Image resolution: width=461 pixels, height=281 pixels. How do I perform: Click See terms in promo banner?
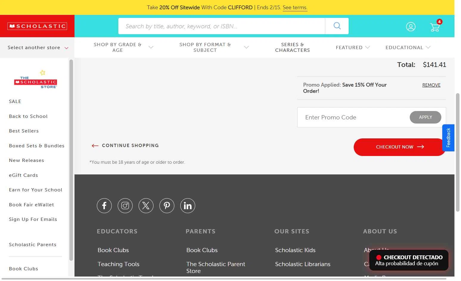click(295, 7)
